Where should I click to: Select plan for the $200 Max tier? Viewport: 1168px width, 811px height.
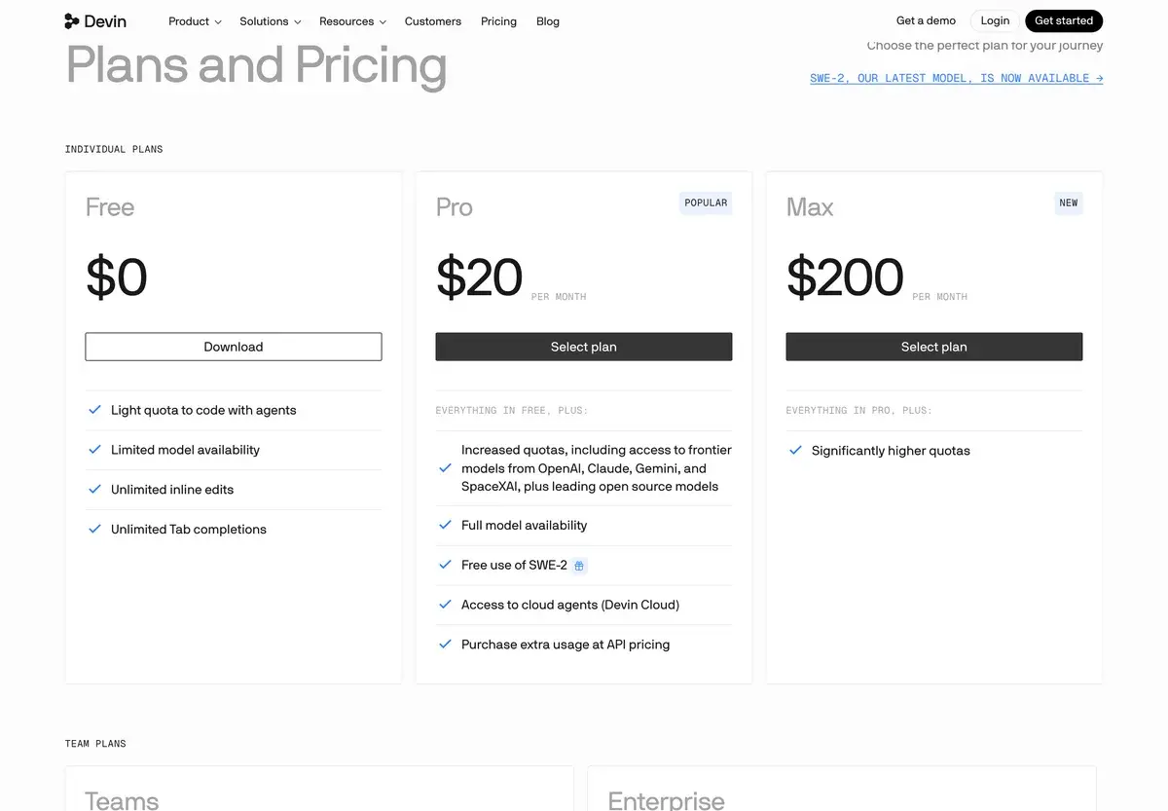click(x=934, y=347)
